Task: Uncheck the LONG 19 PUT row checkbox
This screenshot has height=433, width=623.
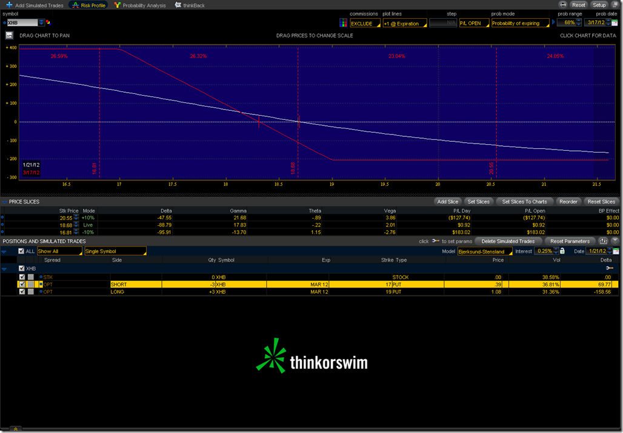Action: [22, 291]
